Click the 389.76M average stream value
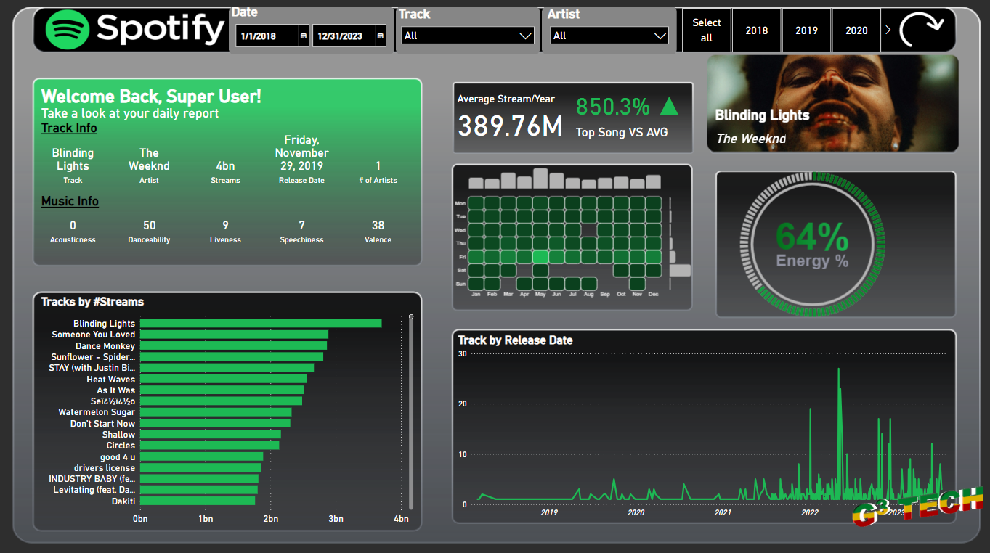The image size is (990, 553). click(x=511, y=126)
